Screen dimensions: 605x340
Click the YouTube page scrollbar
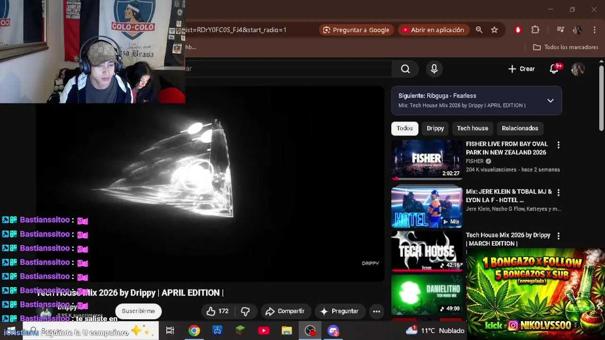point(601,98)
